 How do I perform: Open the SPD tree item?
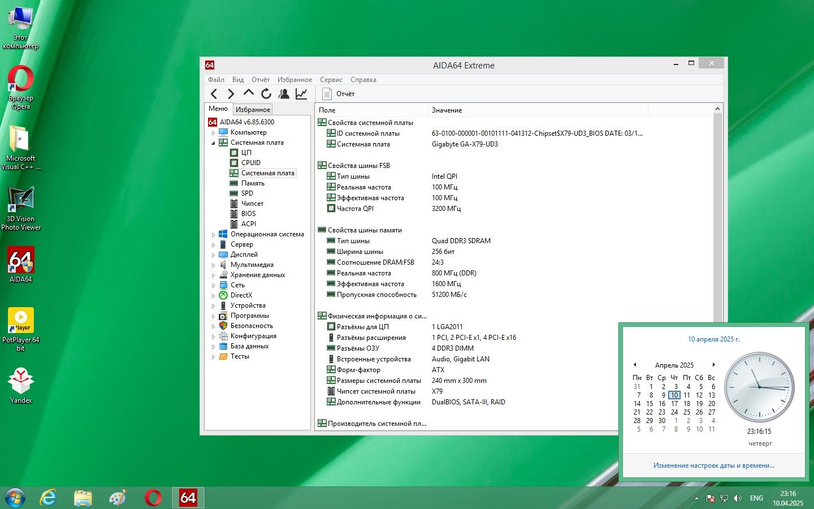(247, 193)
